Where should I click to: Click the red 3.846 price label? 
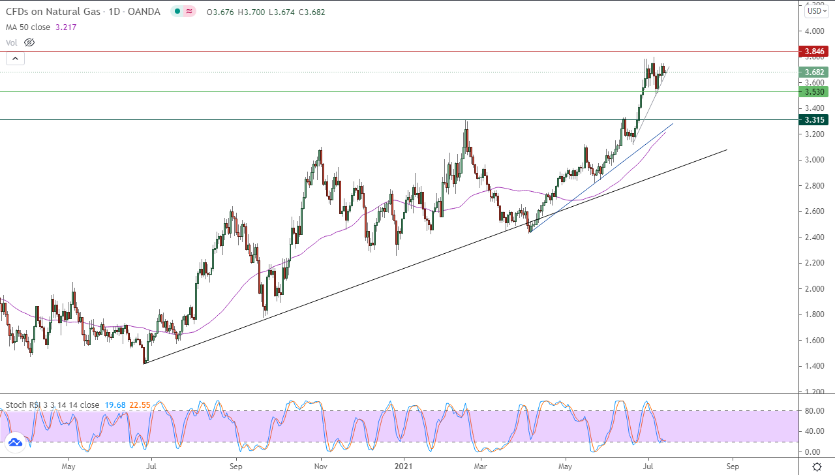pyautogui.click(x=815, y=51)
